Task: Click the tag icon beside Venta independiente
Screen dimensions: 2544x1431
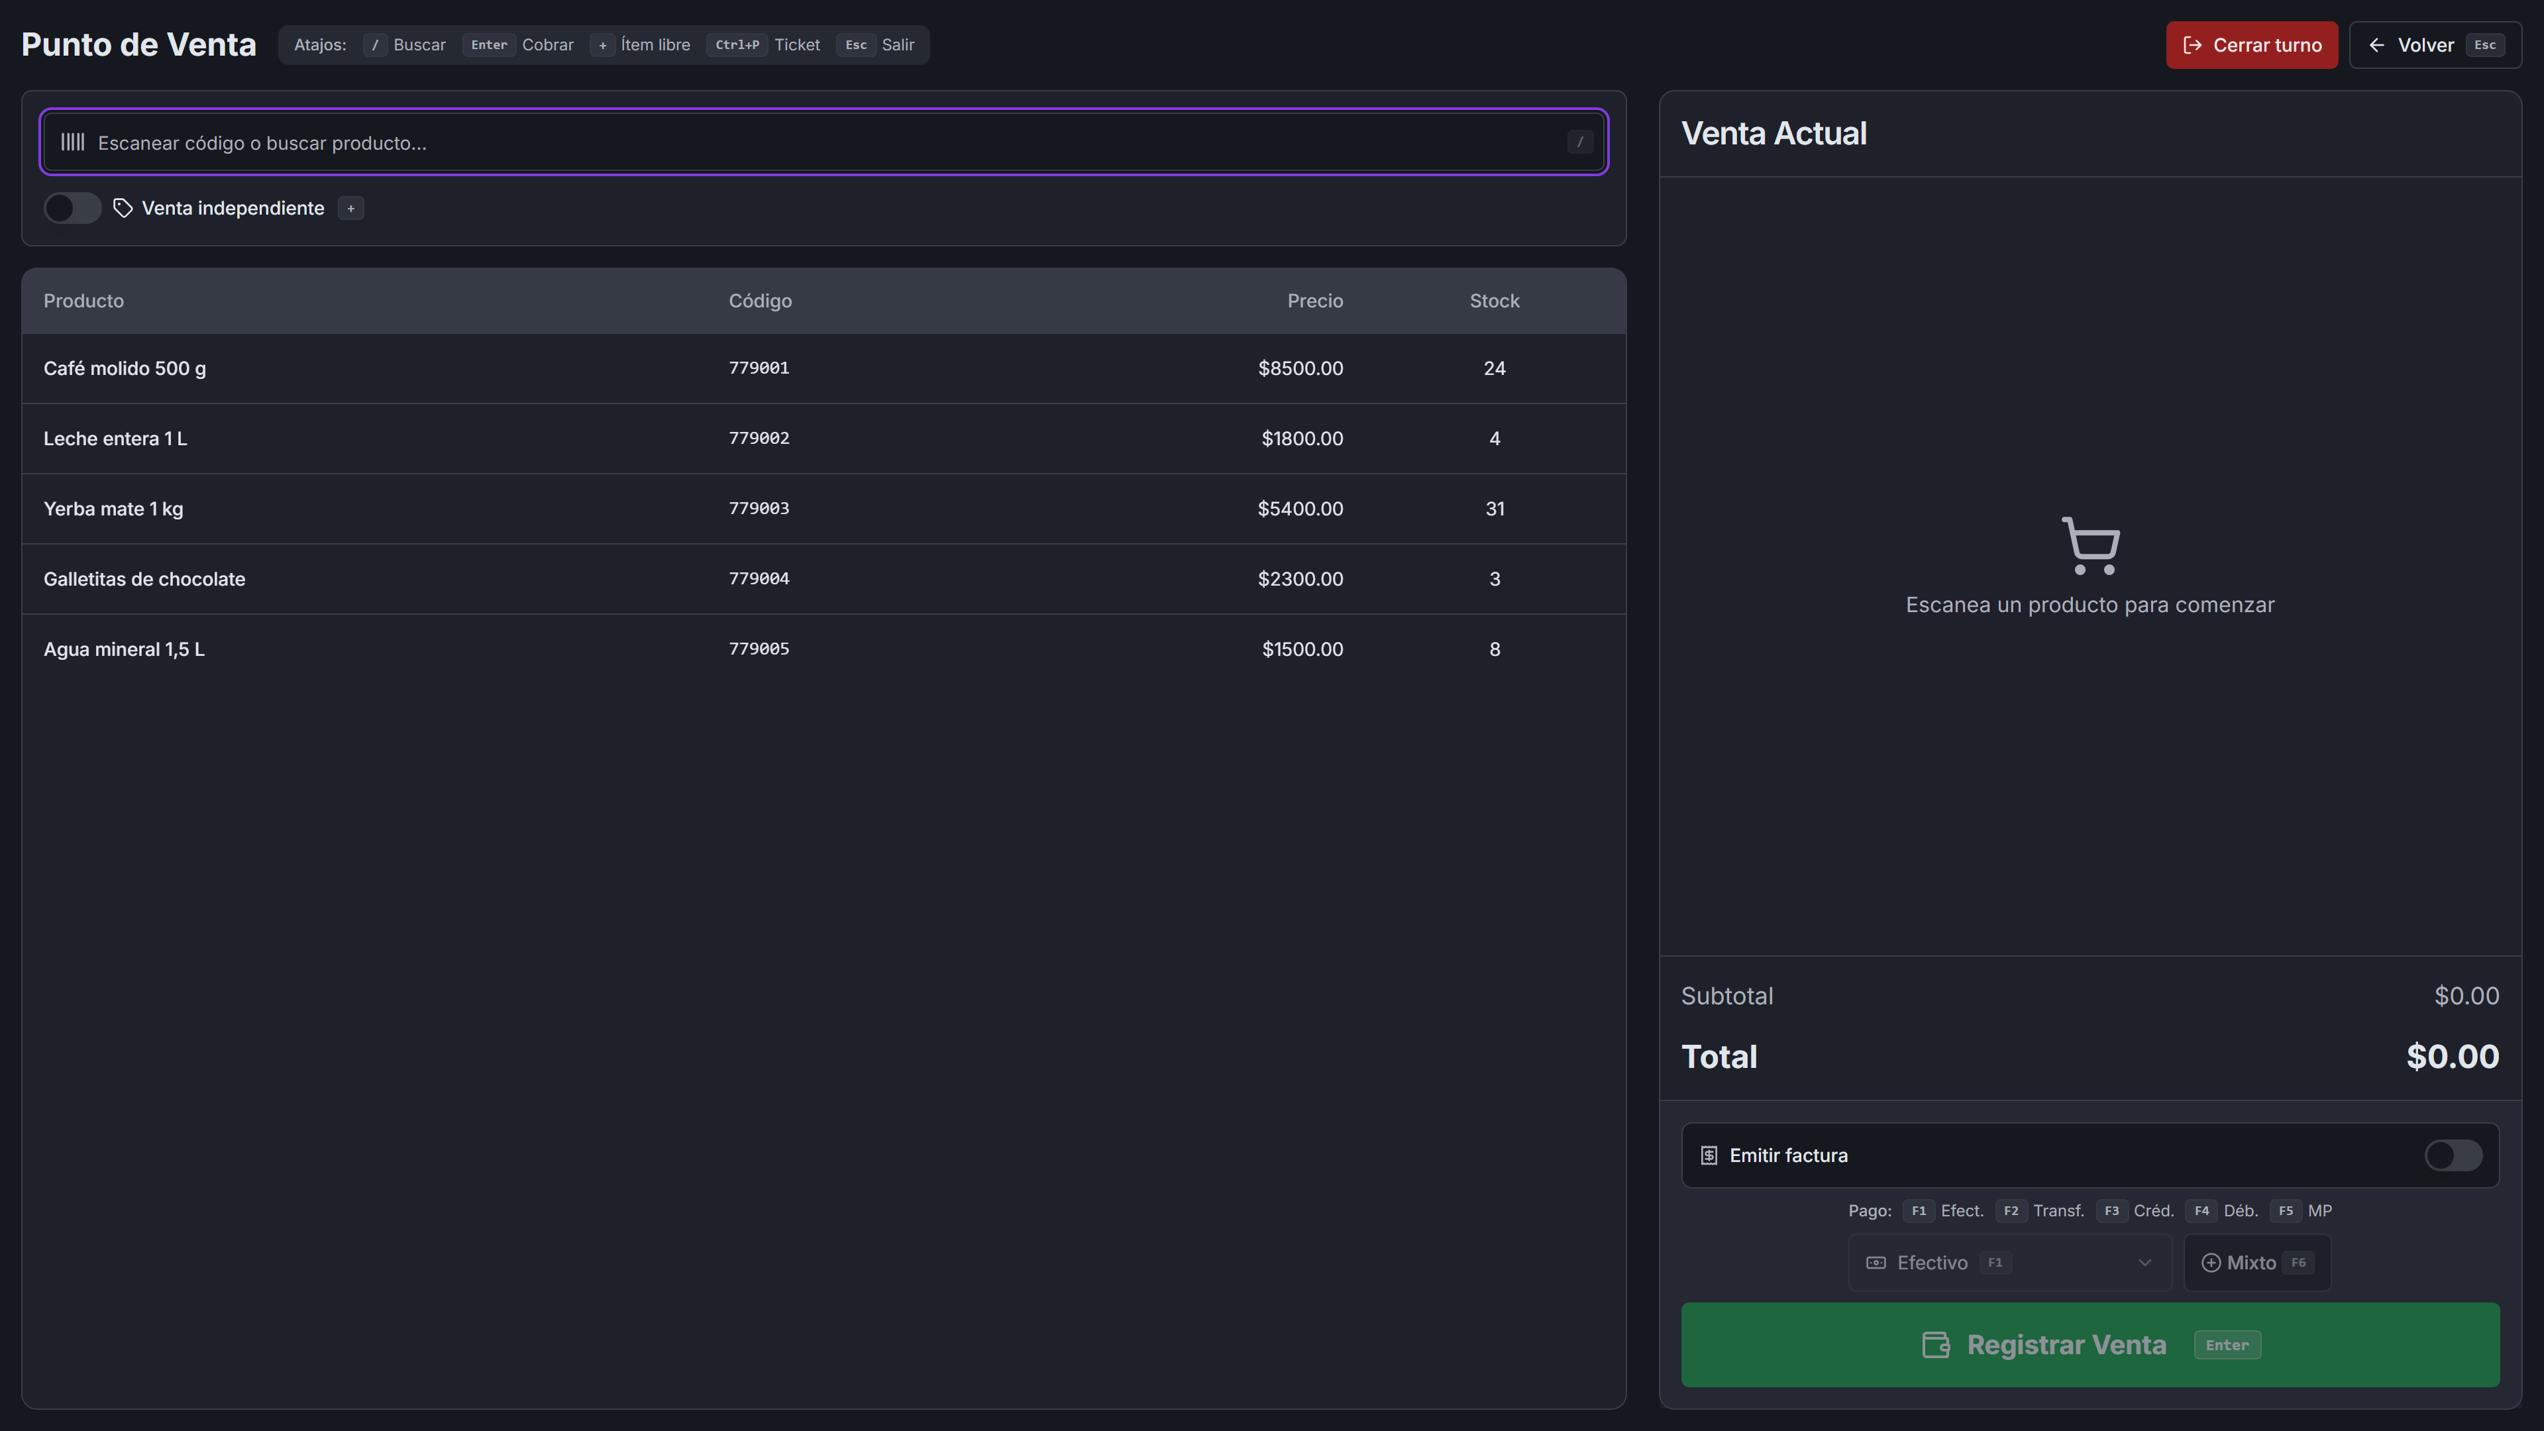Action: coord(123,209)
